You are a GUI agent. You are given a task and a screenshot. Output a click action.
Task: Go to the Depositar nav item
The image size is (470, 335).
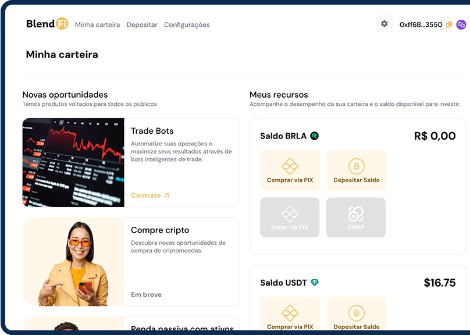[142, 24]
